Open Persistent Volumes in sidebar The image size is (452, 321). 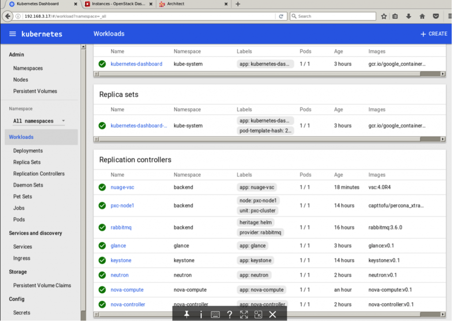click(x=35, y=91)
